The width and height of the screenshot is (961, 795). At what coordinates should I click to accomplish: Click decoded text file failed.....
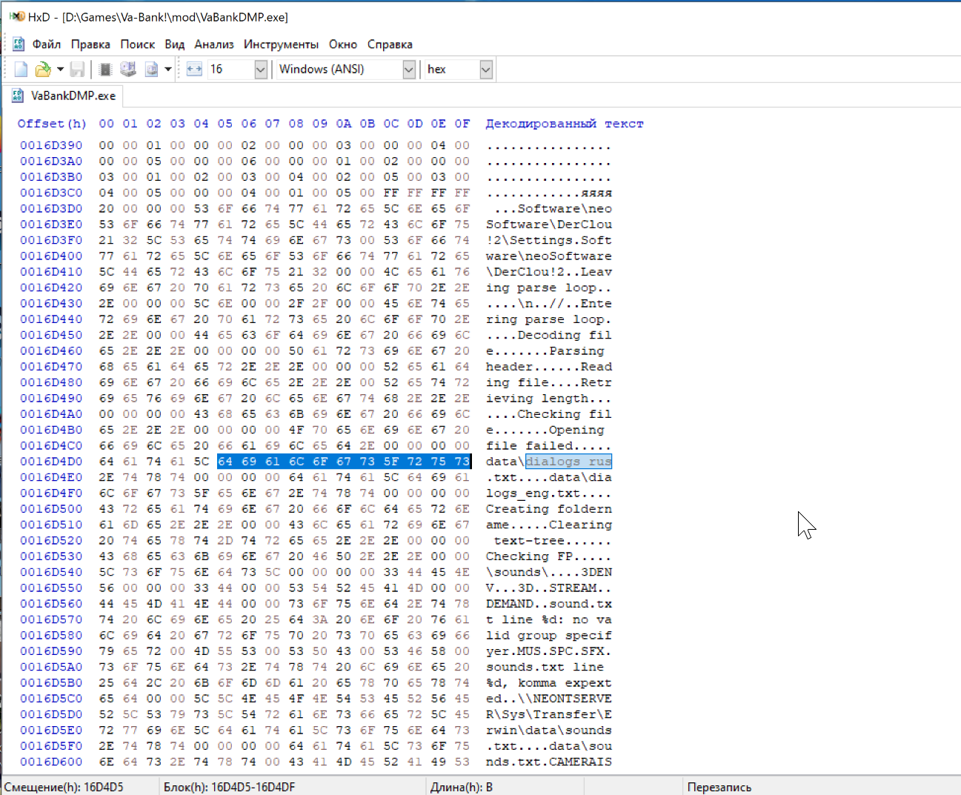click(529, 445)
